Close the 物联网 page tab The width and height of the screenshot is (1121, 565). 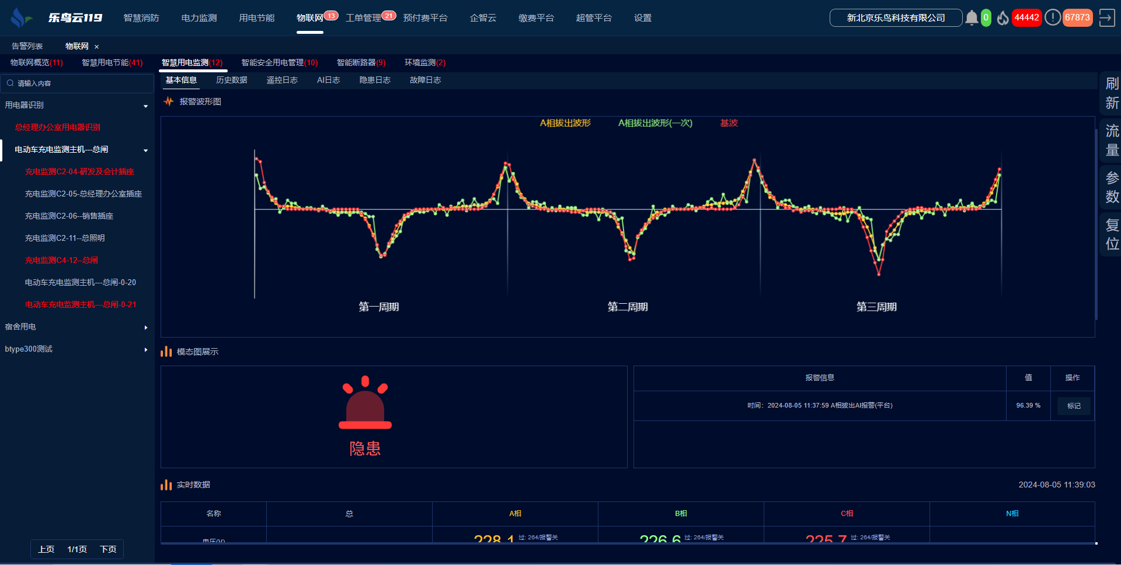(x=97, y=47)
